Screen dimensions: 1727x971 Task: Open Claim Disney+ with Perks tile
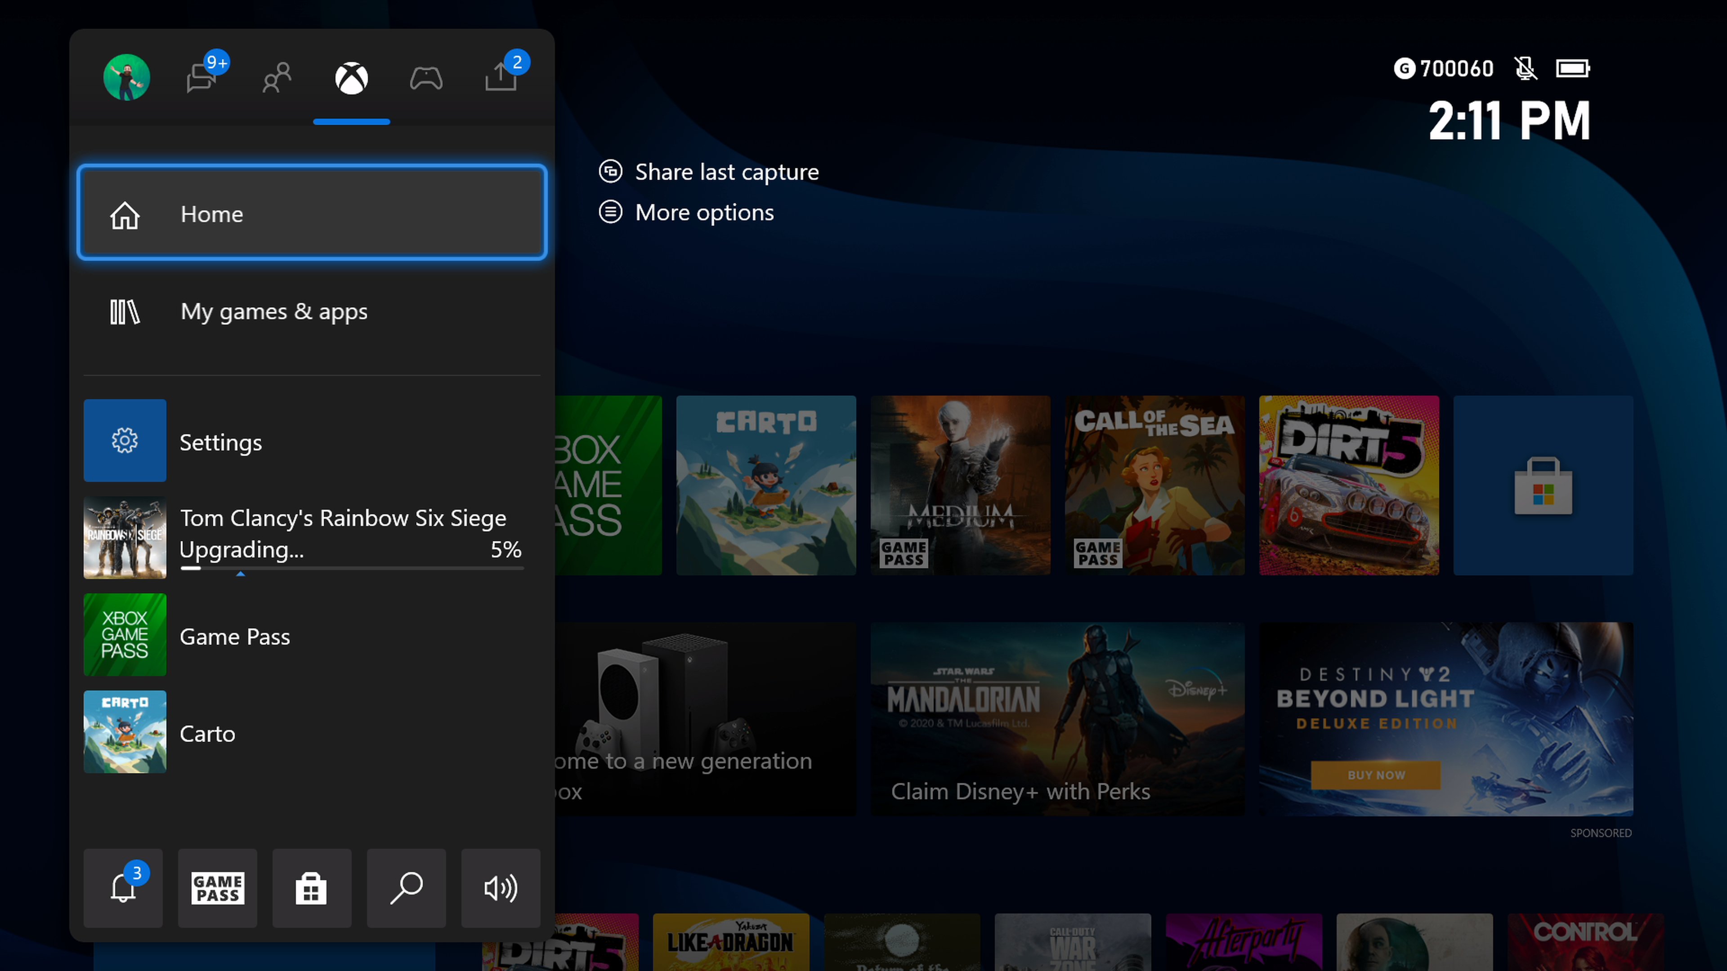coord(1057,719)
